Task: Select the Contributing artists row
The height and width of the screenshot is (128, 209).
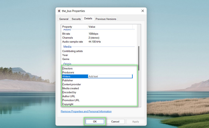Action: point(72,51)
